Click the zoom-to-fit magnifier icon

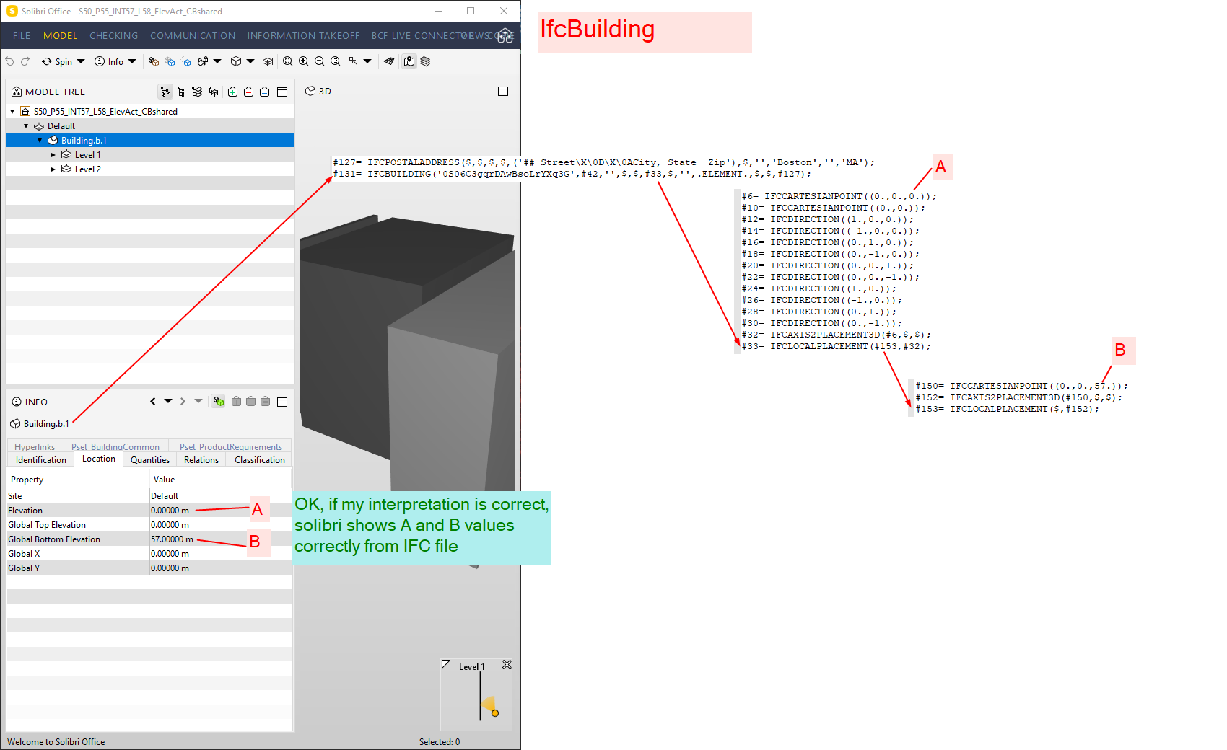tap(288, 62)
